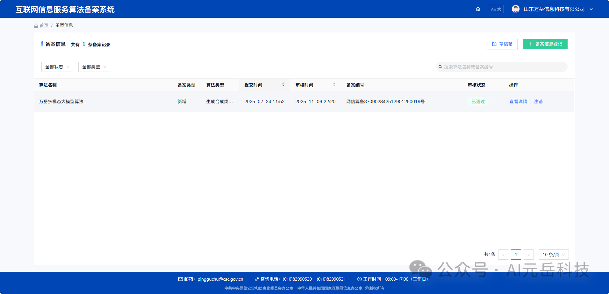
Task: Click the 草稿箱 save icon
Action: click(x=495, y=44)
